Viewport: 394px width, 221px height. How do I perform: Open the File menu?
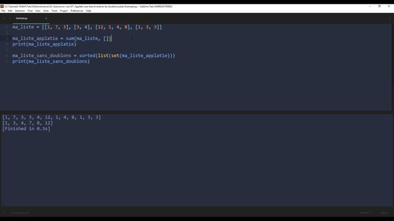point(3,11)
